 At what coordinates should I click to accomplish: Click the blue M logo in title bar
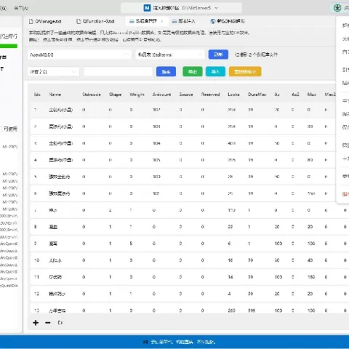tap(147, 8)
